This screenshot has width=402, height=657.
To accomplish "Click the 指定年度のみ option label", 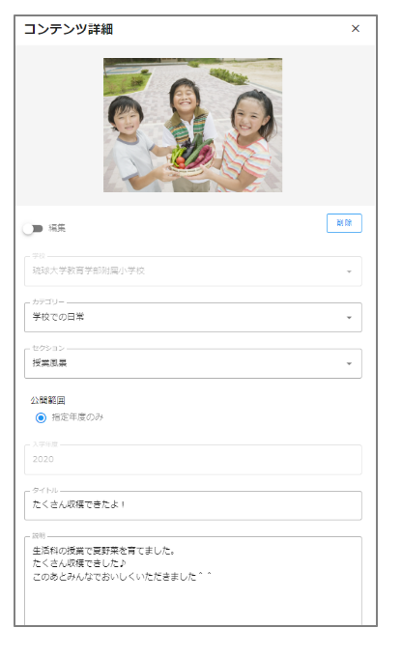I will click(x=77, y=417).
